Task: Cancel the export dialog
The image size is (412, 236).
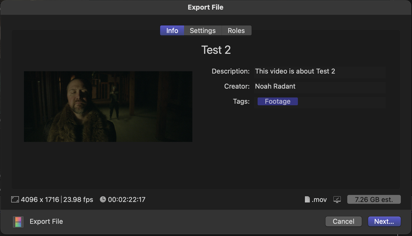Action: tap(344, 221)
